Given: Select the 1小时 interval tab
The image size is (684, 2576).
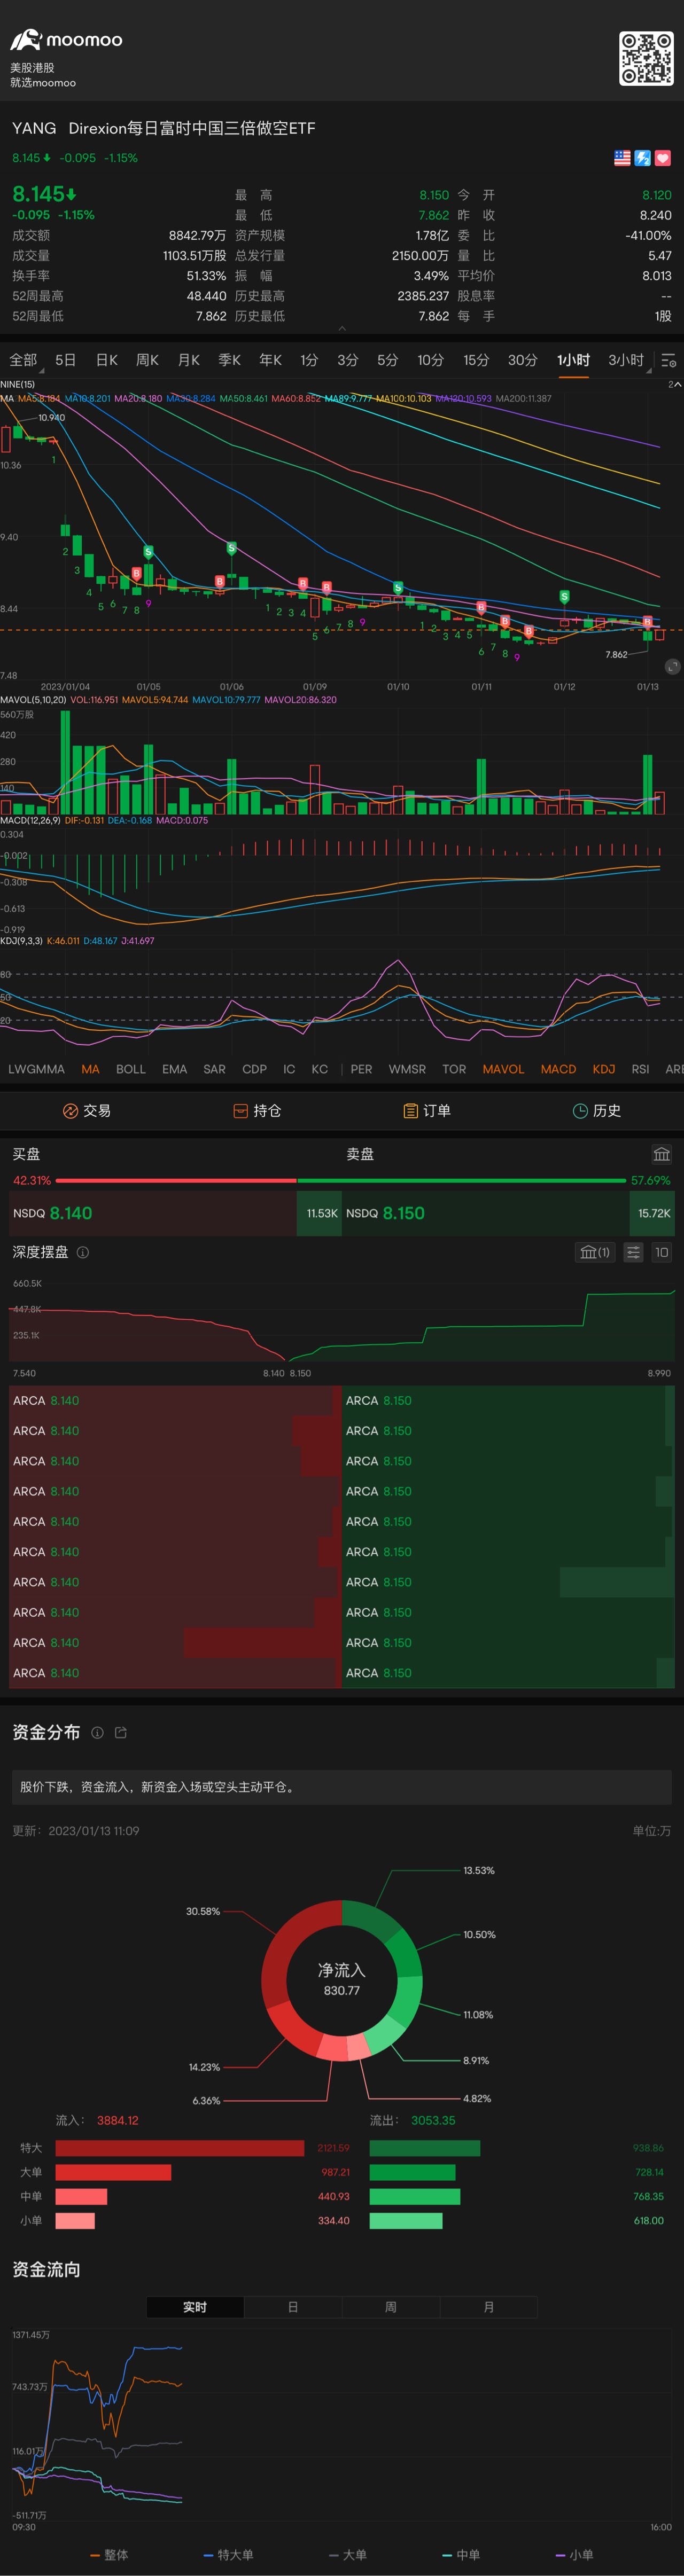Looking at the screenshot, I should coord(573,360).
